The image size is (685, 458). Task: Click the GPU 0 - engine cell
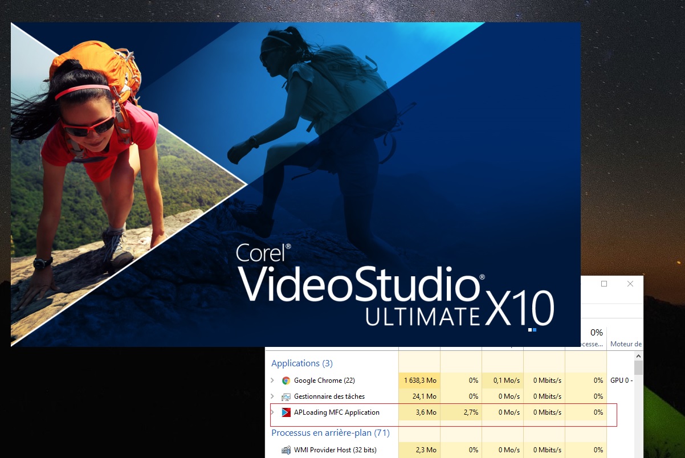coord(621,381)
